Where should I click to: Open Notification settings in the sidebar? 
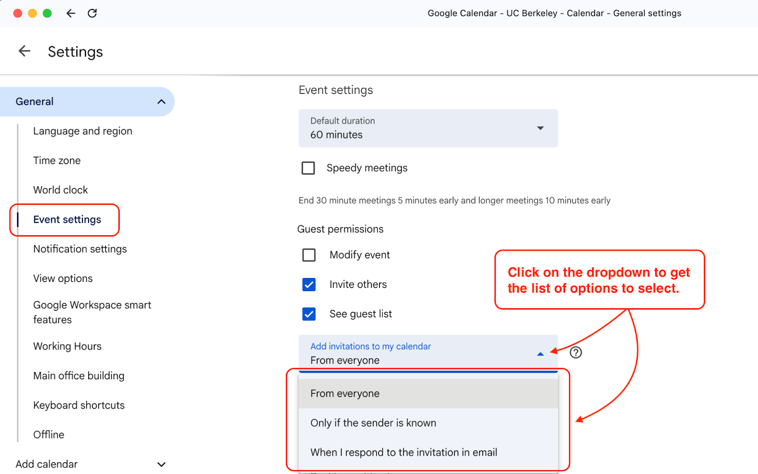coord(80,249)
